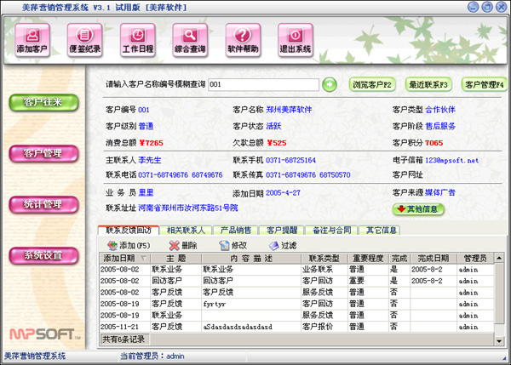Open the 综合查询 search icon
Image resolution: width=511 pixels, height=365 pixels.
[190, 40]
